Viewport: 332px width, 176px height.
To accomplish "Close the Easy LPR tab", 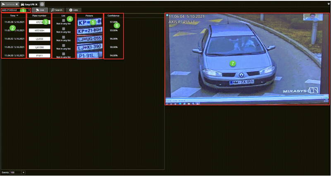I will click(x=37, y=4).
